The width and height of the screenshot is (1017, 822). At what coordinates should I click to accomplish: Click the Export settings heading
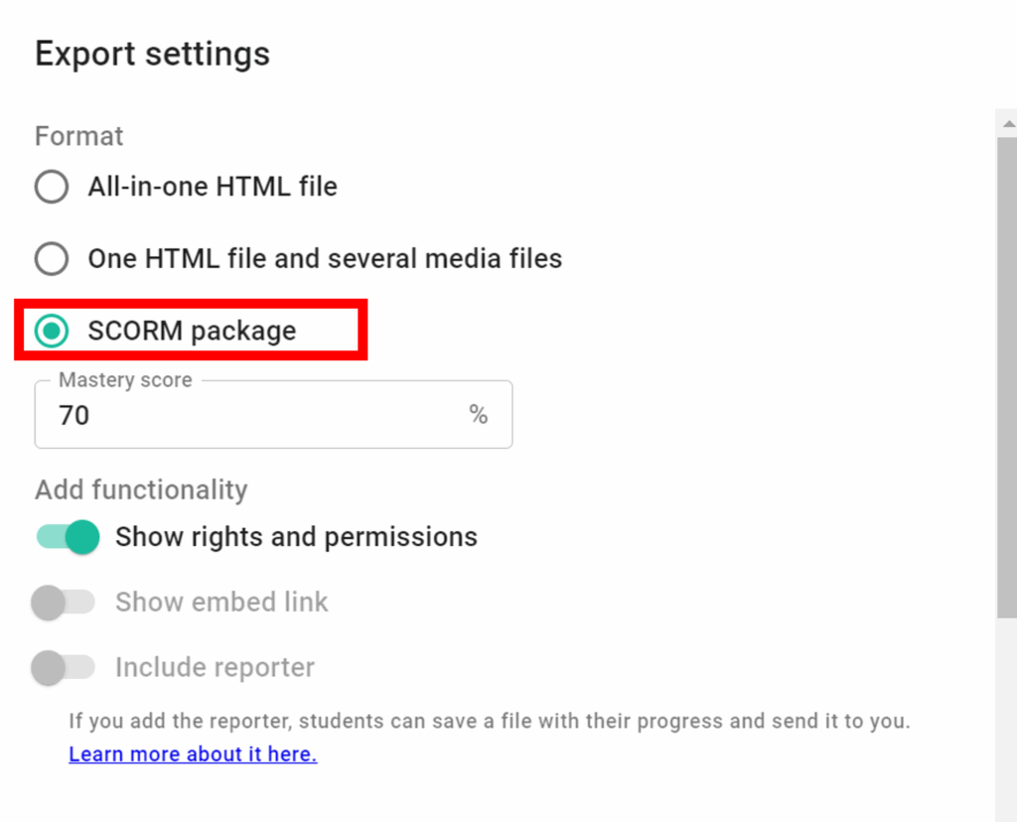click(152, 54)
